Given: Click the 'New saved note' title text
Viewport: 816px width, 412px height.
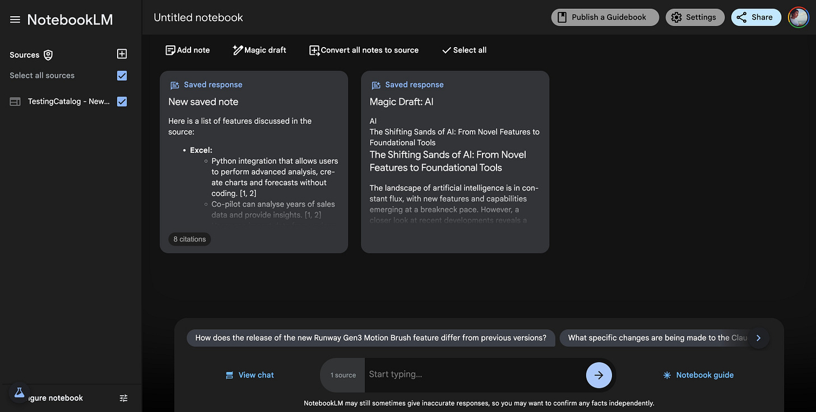Looking at the screenshot, I should click(203, 102).
